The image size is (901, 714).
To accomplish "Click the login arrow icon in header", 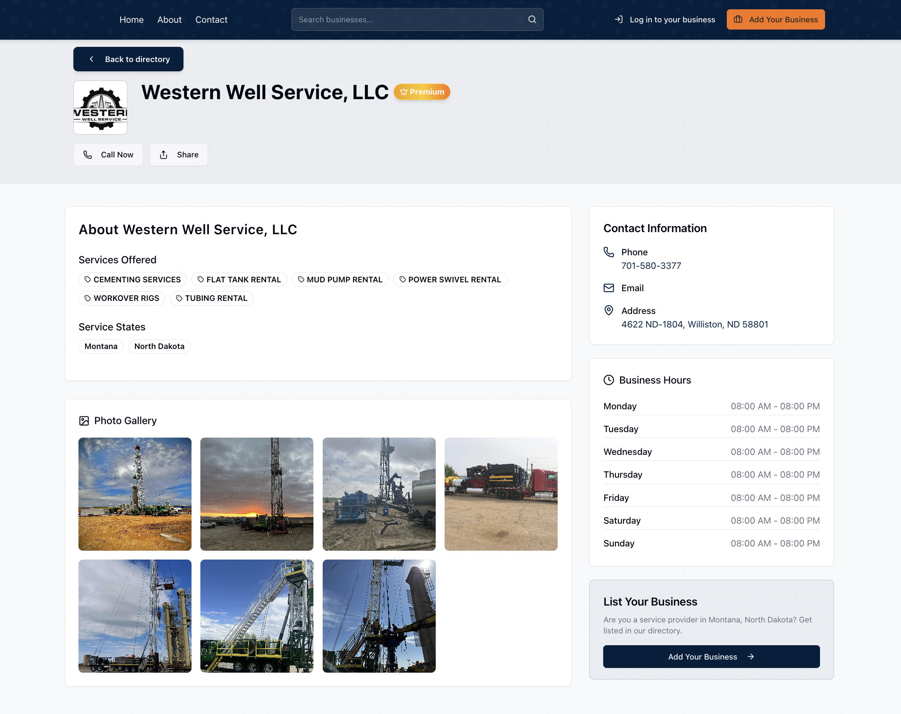I will coord(618,19).
